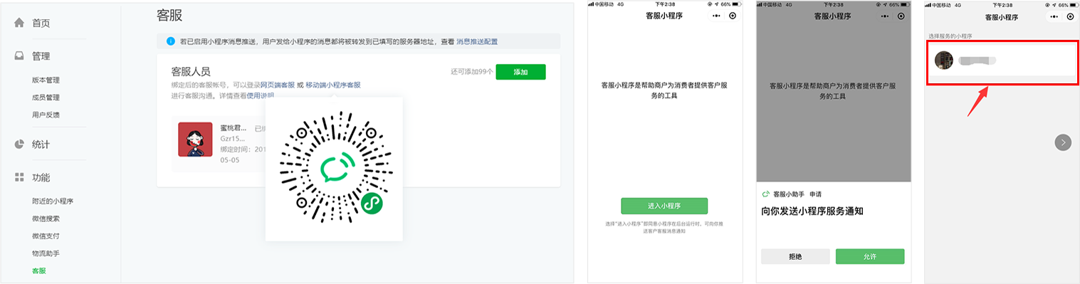Click the 统计 section label
1080x284 pixels.
41,144
